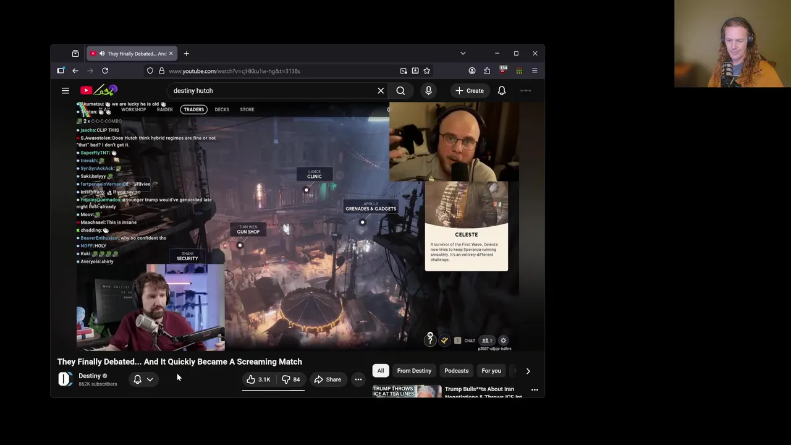
Task: Pause the video by clicking the player
Action: [x=297, y=226]
